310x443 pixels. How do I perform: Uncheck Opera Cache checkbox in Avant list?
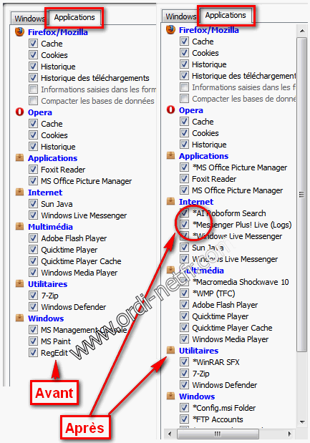point(33,124)
